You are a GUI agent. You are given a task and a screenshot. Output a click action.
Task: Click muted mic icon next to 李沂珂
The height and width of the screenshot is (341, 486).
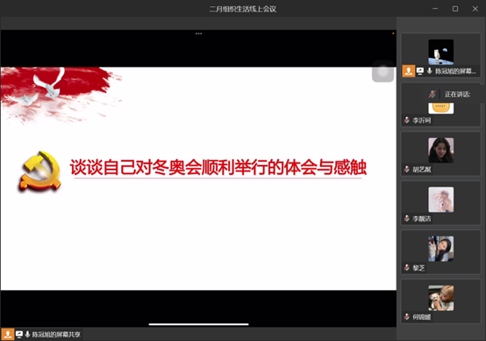(407, 120)
